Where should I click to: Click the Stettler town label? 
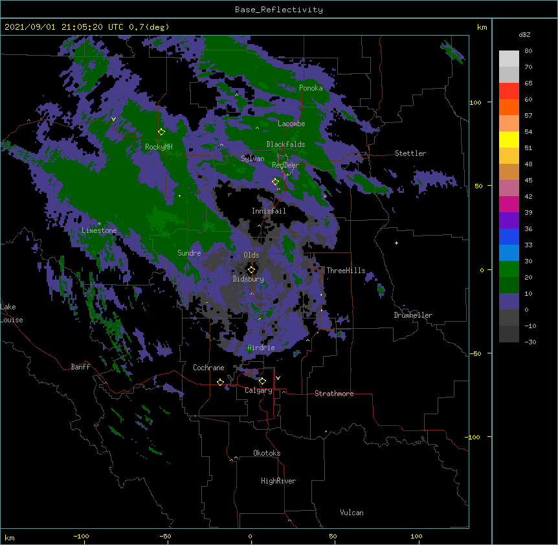point(410,153)
